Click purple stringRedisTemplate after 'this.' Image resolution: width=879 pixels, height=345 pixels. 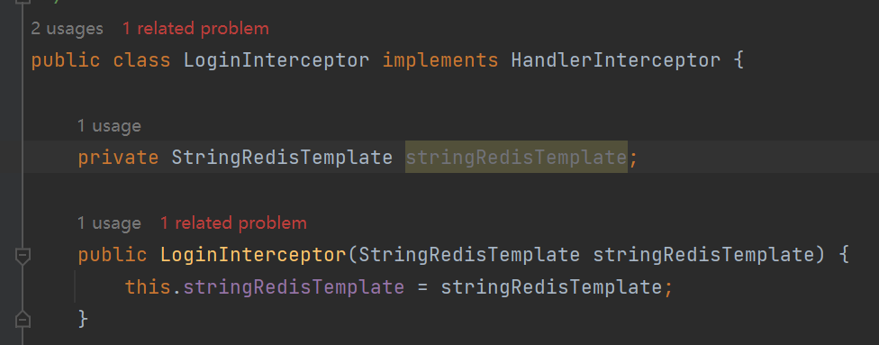(294, 287)
